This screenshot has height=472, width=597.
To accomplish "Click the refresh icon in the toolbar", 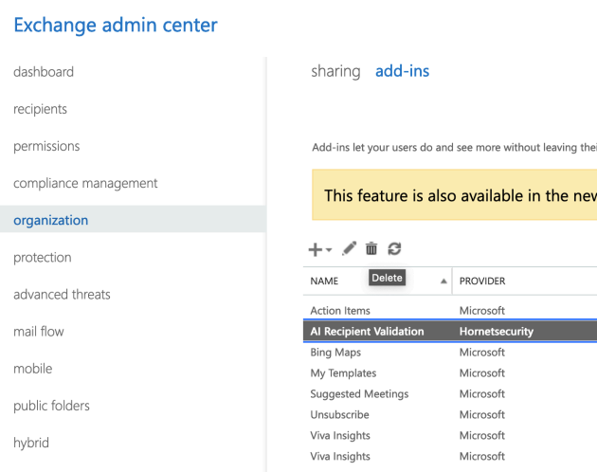I will pyautogui.click(x=394, y=248).
